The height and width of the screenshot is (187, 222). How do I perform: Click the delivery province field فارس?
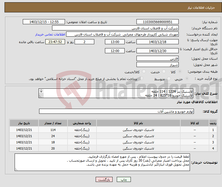(158, 58)
